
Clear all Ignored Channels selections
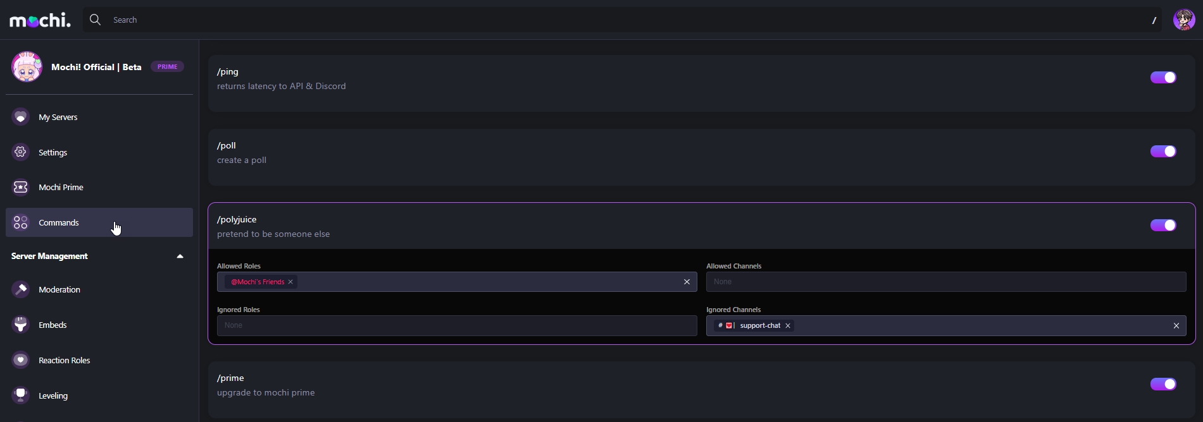(x=1176, y=326)
